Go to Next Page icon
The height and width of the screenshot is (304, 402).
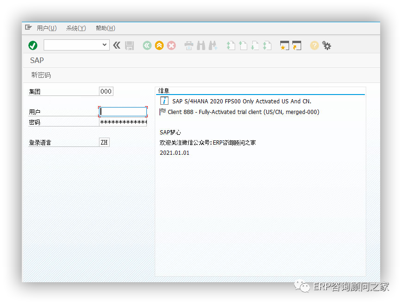tap(255, 45)
